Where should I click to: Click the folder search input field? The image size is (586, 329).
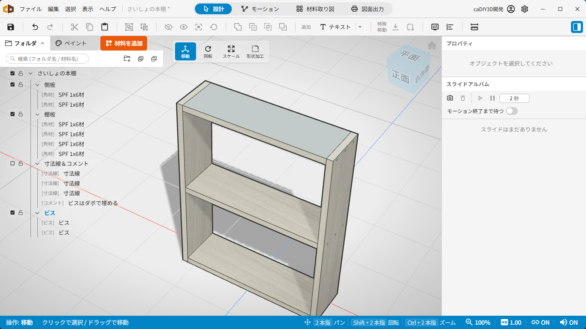click(x=47, y=59)
